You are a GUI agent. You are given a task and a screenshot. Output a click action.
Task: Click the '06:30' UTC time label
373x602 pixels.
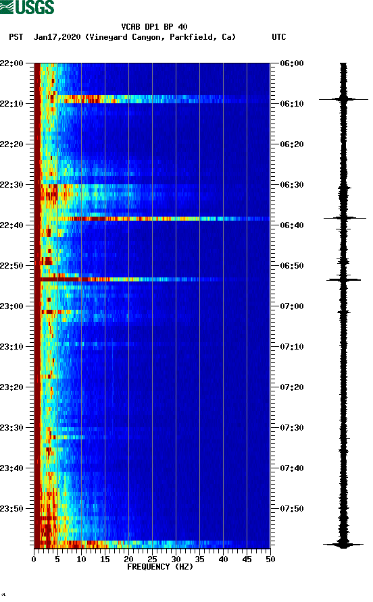click(x=292, y=185)
